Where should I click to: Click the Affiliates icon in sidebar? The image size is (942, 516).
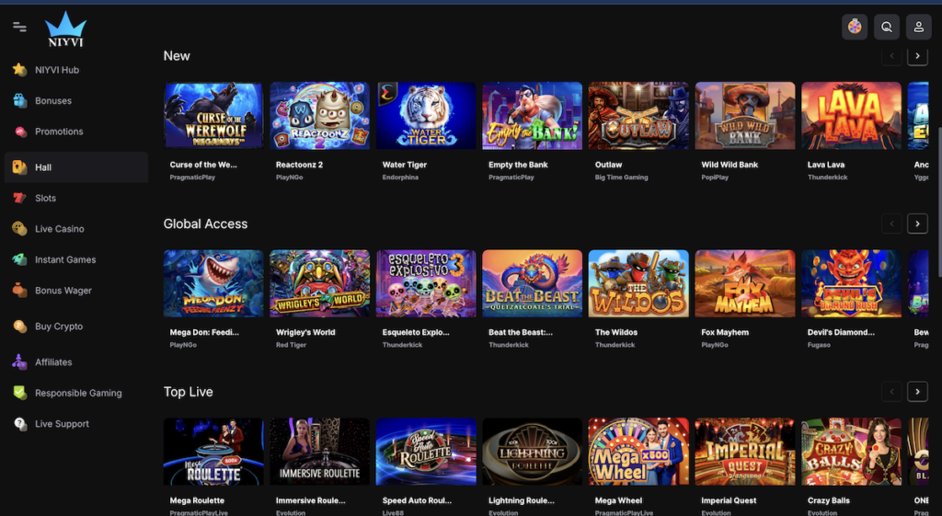tap(20, 362)
